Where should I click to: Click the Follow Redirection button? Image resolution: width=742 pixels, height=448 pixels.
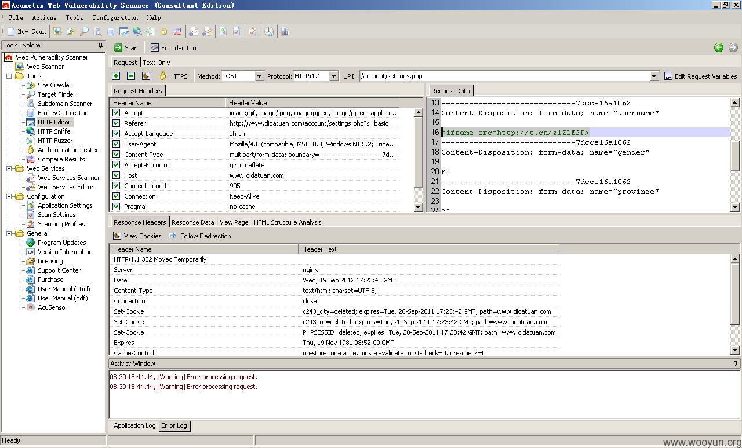(199, 236)
